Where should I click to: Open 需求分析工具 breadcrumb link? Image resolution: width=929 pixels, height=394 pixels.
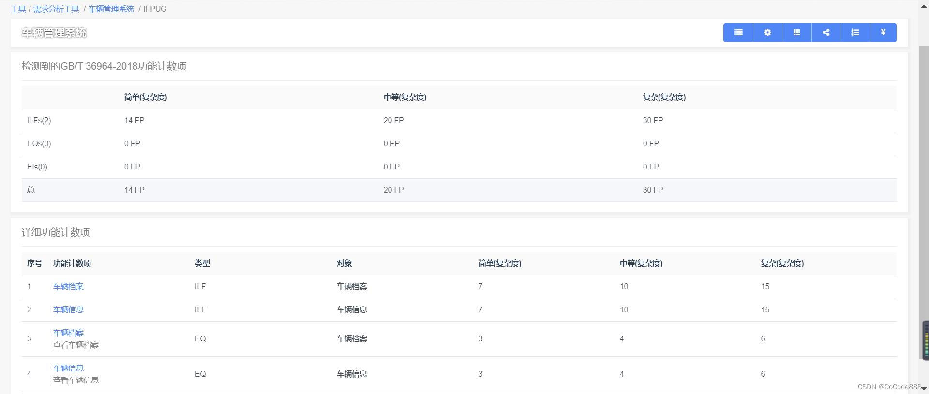[x=56, y=9]
